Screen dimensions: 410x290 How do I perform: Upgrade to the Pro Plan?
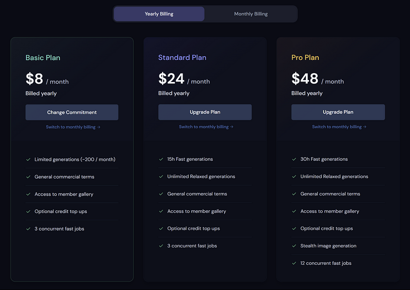pos(338,112)
